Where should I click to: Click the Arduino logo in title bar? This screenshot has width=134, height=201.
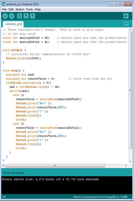pyautogui.click(x=3, y=4)
